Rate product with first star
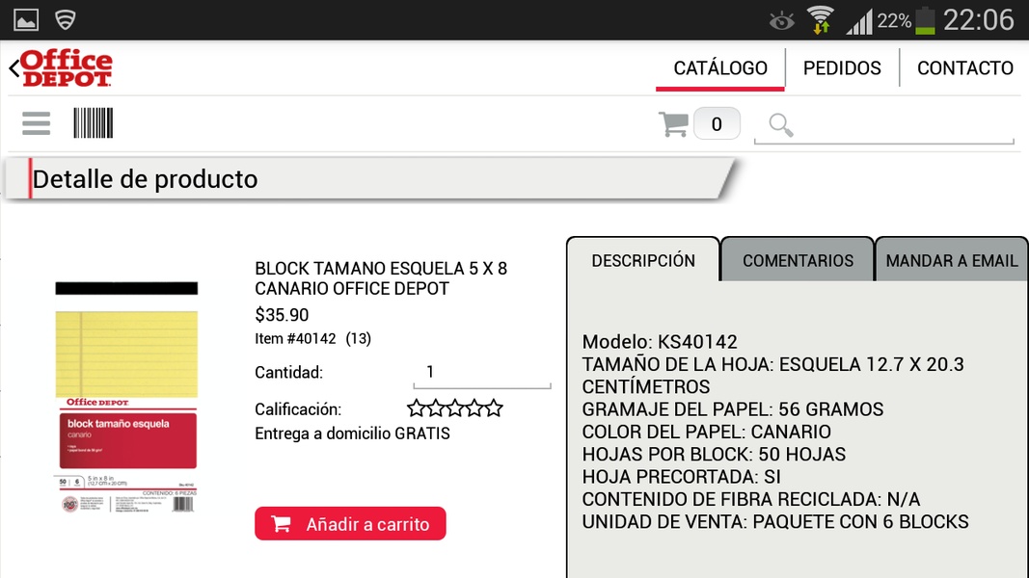This screenshot has height=578, width=1029. [416, 408]
